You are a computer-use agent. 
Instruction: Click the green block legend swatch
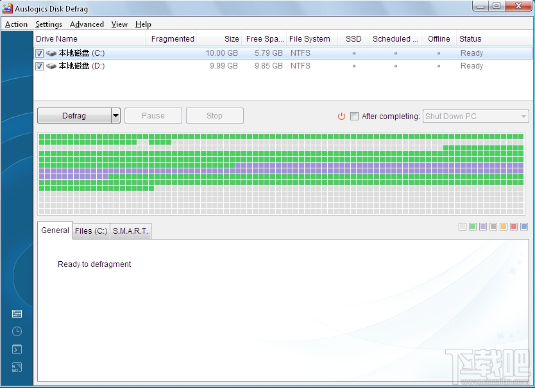[473, 227]
